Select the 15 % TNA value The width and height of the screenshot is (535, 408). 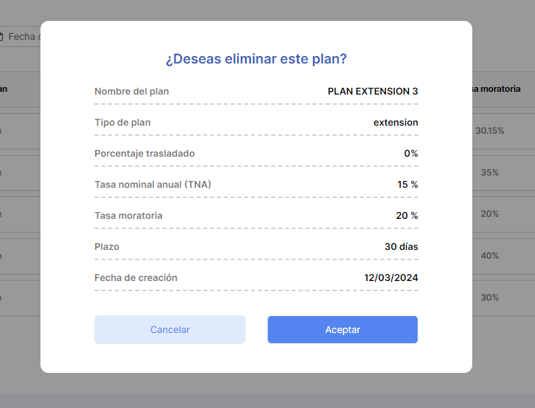(x=407, y=184)
